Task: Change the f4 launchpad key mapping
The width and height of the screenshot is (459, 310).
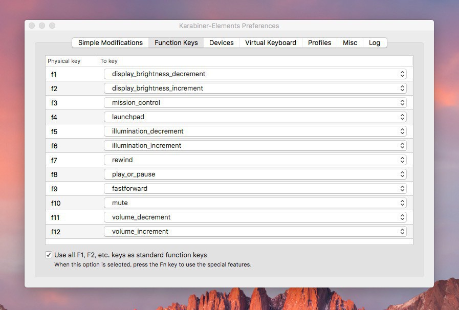Action: pos(255,117)
